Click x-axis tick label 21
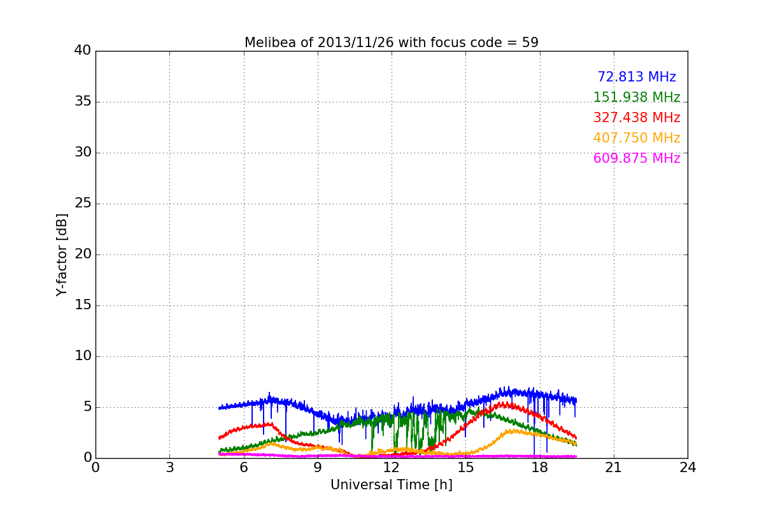This screenshot has width=764, height=509. click(x=614, y=468)
